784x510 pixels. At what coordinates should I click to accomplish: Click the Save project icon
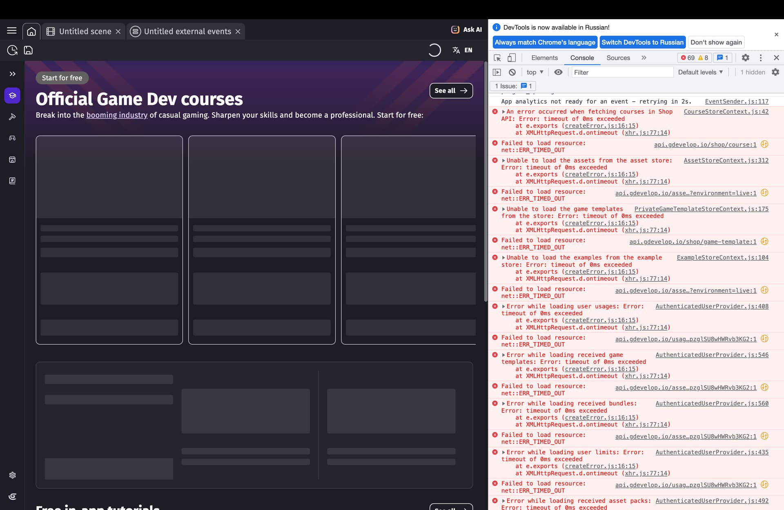pyautogui.click(x=28, y=50)
